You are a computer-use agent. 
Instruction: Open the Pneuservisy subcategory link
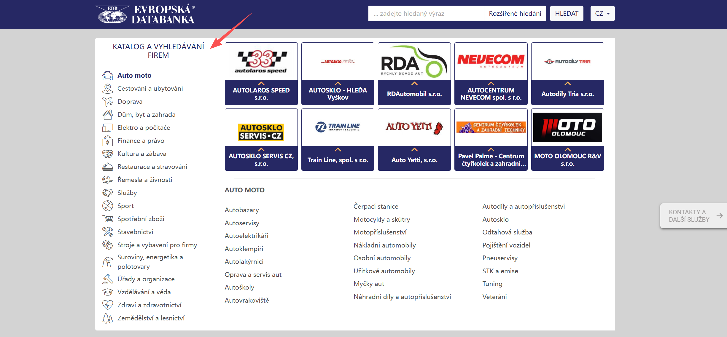pyautogui.click(x=500, y=258)
